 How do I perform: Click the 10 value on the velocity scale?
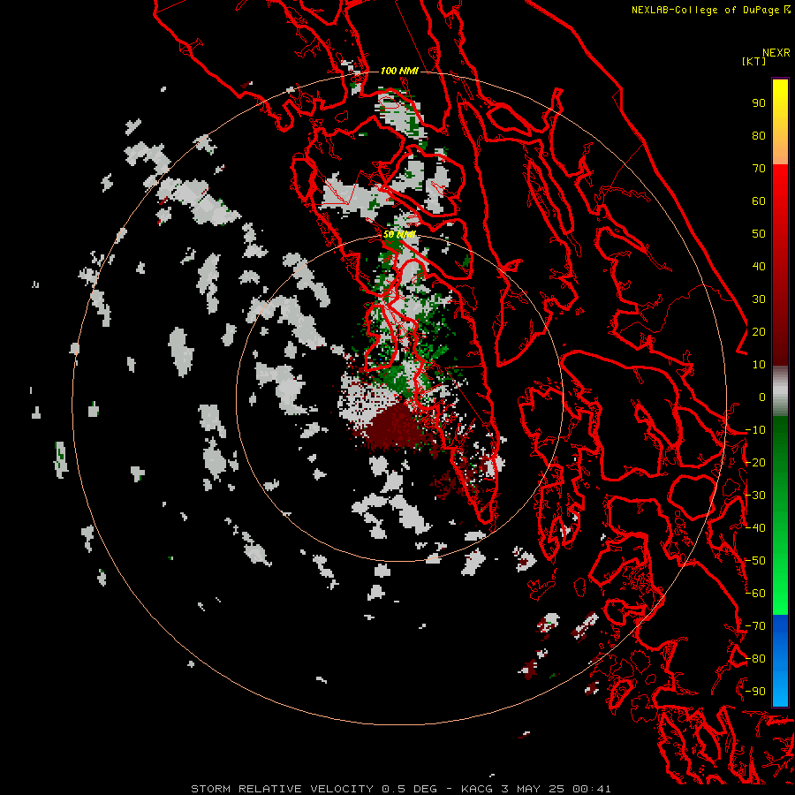(759, 365)
